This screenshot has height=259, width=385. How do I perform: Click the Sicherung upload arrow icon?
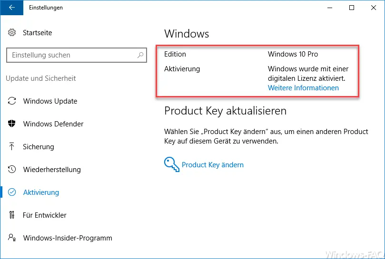pyautogui.click(x=12, y=146)
